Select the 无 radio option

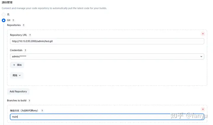coord(4,14)
